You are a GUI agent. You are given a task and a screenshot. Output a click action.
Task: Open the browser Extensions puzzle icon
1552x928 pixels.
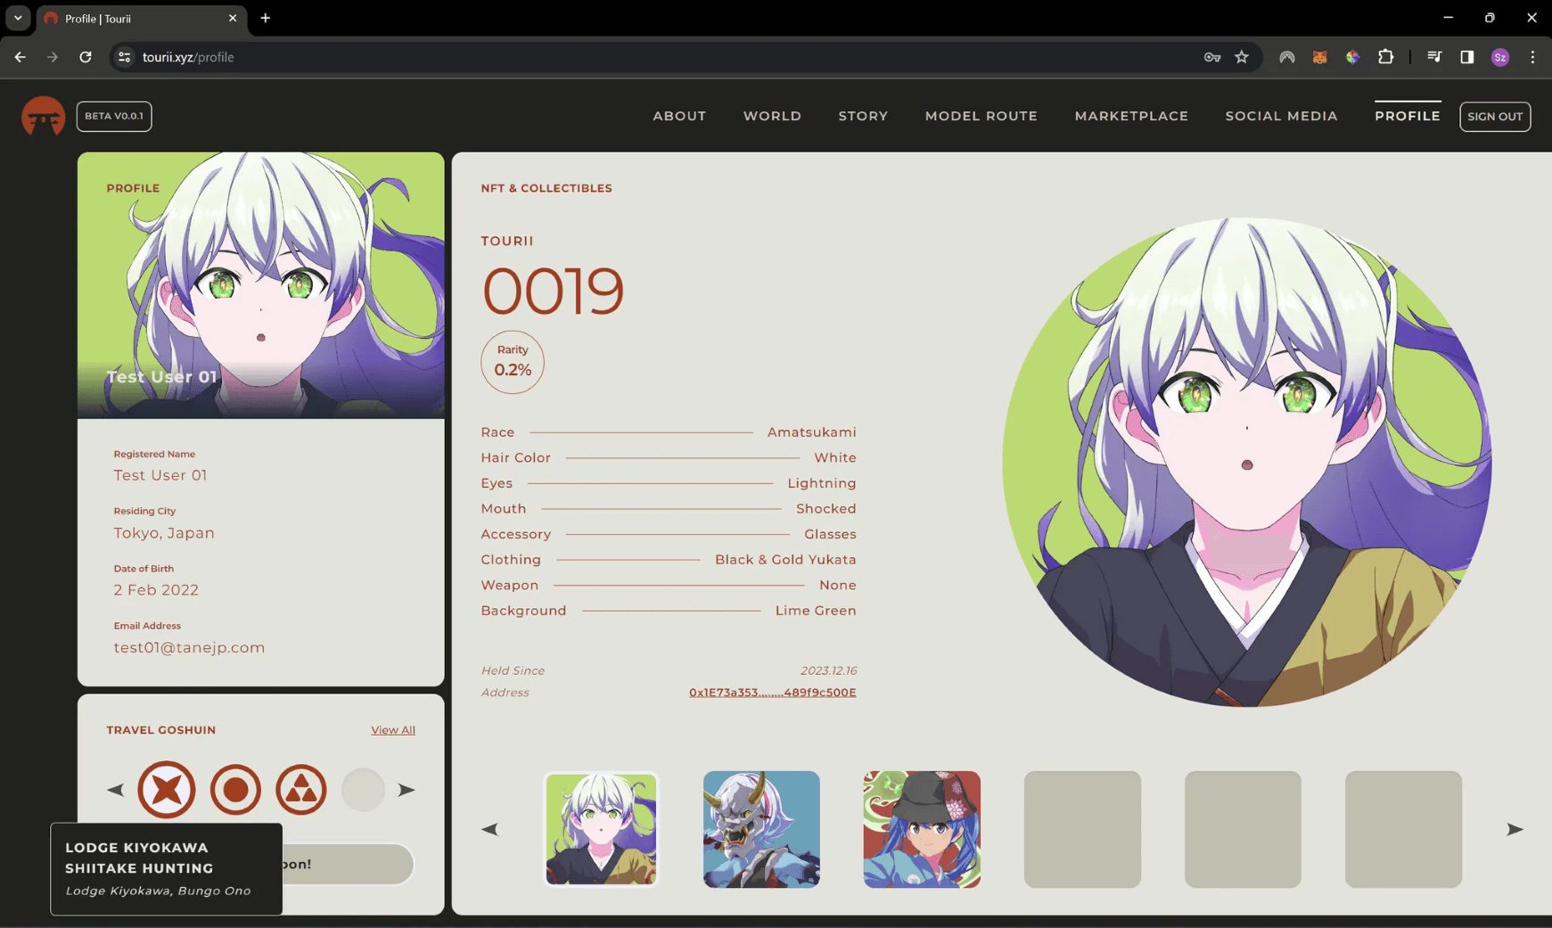pyautogui.click(x=1385, y=57)
